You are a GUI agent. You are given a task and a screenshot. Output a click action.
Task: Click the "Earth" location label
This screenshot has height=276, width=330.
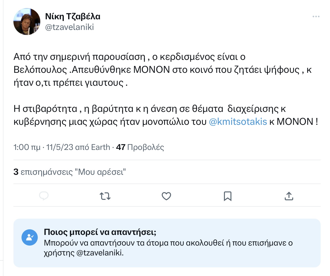point(101,147)
